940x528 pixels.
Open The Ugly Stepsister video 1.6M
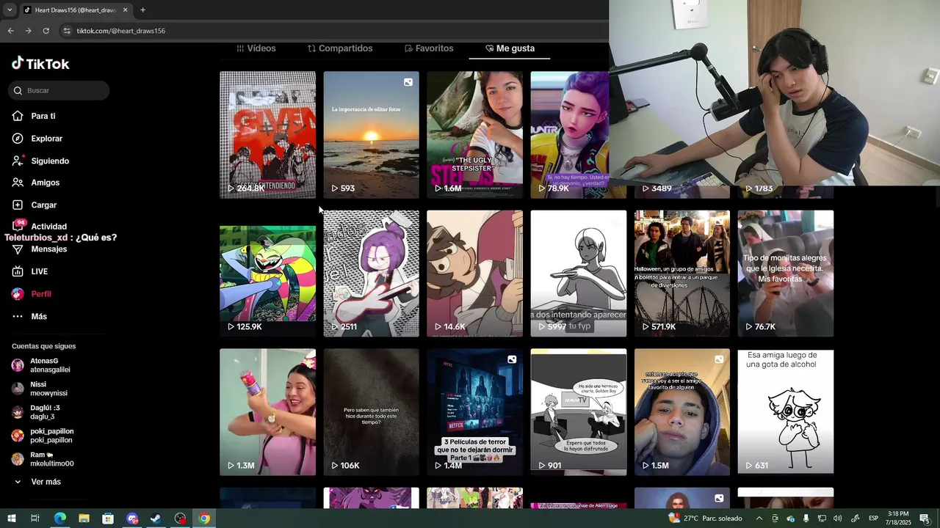click(x=474, y=135)
